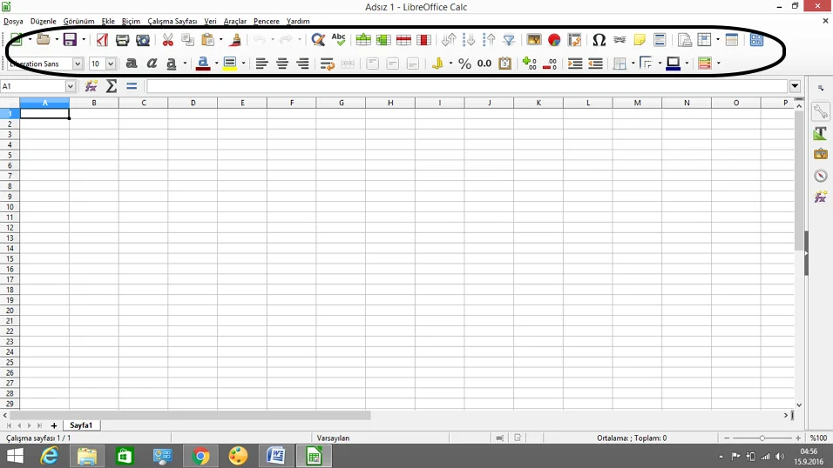Open the sidebar Gallery icon

click(x=820, y=154)
